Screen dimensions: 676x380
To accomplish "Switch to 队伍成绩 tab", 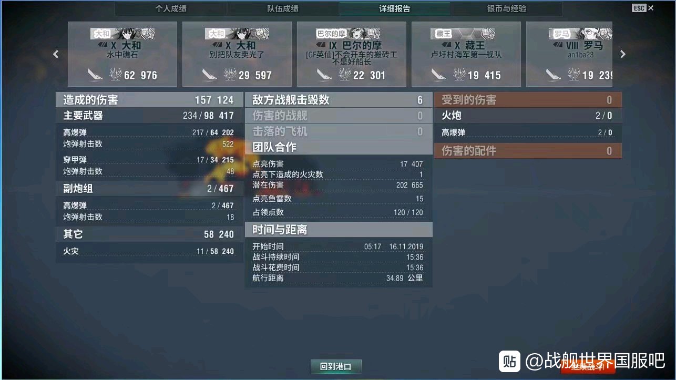I will [283, 8].
